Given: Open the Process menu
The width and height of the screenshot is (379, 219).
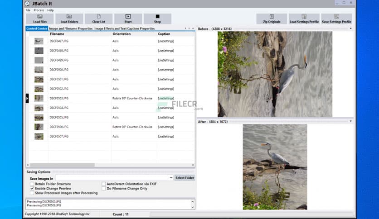Looking at the screenshot, I should click(x=39, y=10).
